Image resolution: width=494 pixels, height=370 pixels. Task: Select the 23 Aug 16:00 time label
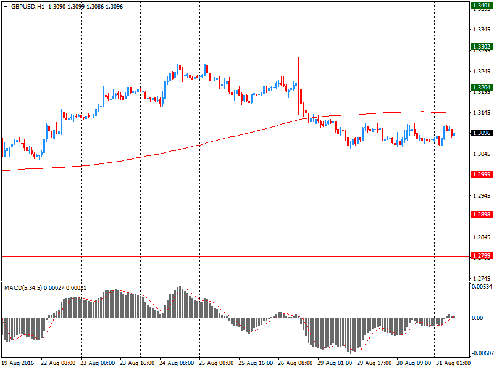click(x=137, y=363)
